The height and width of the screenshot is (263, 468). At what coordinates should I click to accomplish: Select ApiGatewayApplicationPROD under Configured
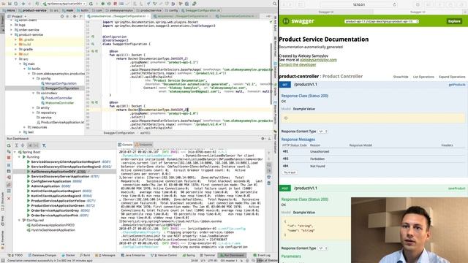pyautogui.click(x=53, y=225)
